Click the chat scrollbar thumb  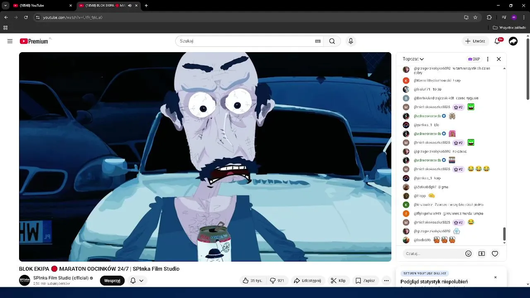pyautogui.click(x=504, y=233)
